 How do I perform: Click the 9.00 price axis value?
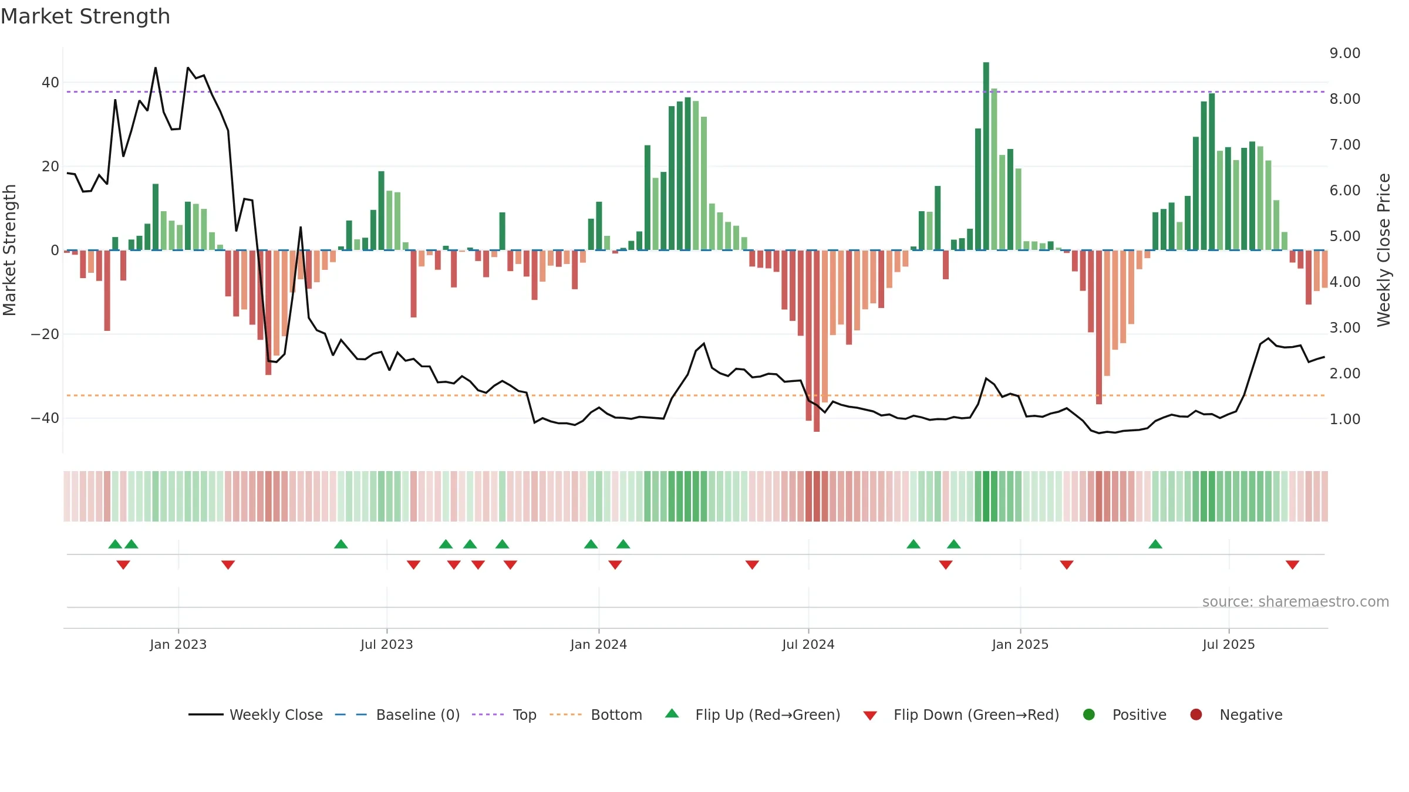[x=1345, y=53]
